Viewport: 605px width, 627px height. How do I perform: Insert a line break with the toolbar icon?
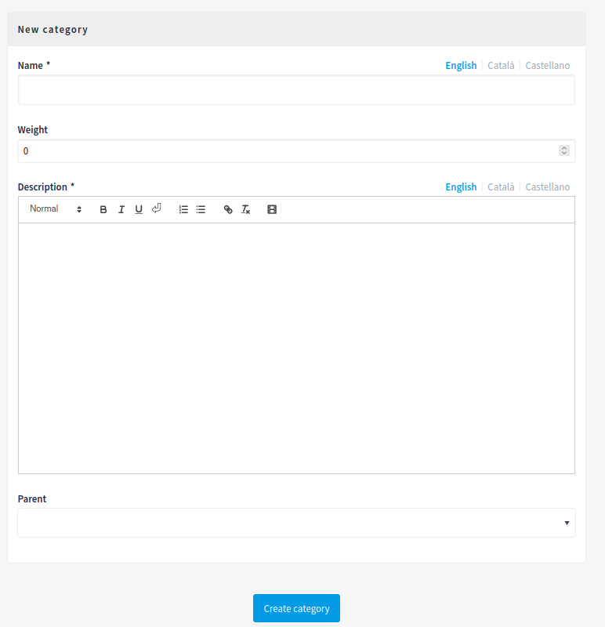tap(157, 208)
